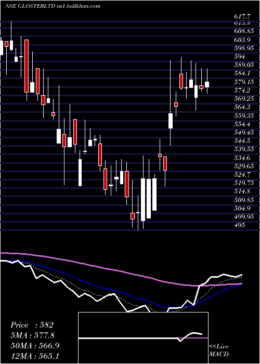Click the 559.35 price axis label
Screen dimensions: 260x364
click(x=243, y=115)
